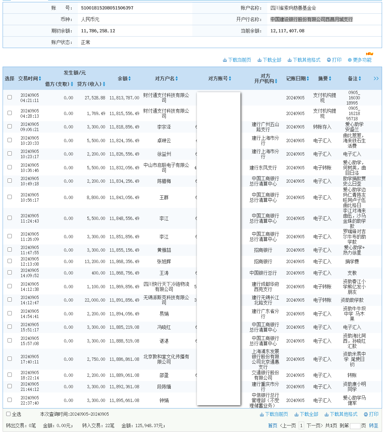Click current balance 12,117,407.08
This screenshot has width=385, height=433.
(287, 31)
